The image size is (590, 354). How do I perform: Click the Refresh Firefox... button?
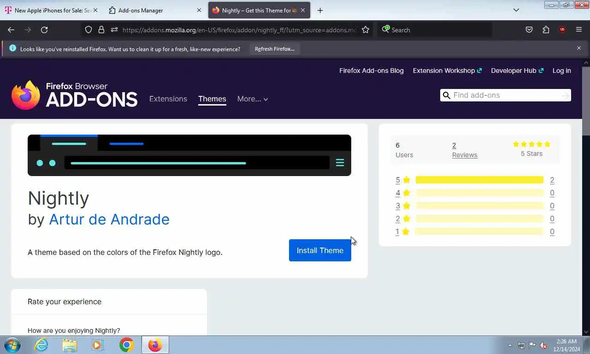[x=275, y=49]
